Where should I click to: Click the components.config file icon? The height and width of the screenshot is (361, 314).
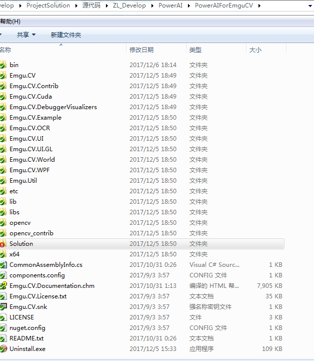(3, 275)
